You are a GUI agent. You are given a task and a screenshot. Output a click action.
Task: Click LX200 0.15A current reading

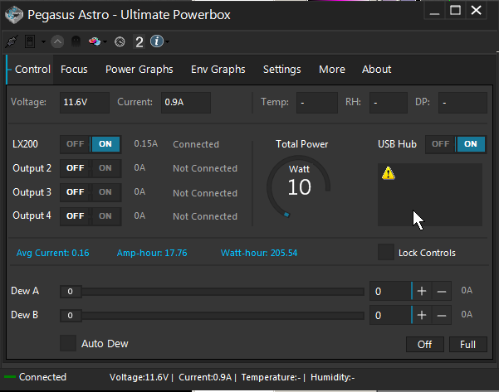pyautogui.click(x=146, y=143)
